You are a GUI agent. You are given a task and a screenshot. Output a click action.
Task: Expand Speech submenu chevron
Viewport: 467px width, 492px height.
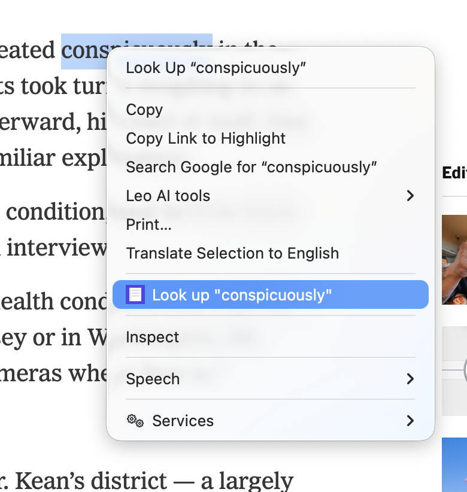[410, 379]
